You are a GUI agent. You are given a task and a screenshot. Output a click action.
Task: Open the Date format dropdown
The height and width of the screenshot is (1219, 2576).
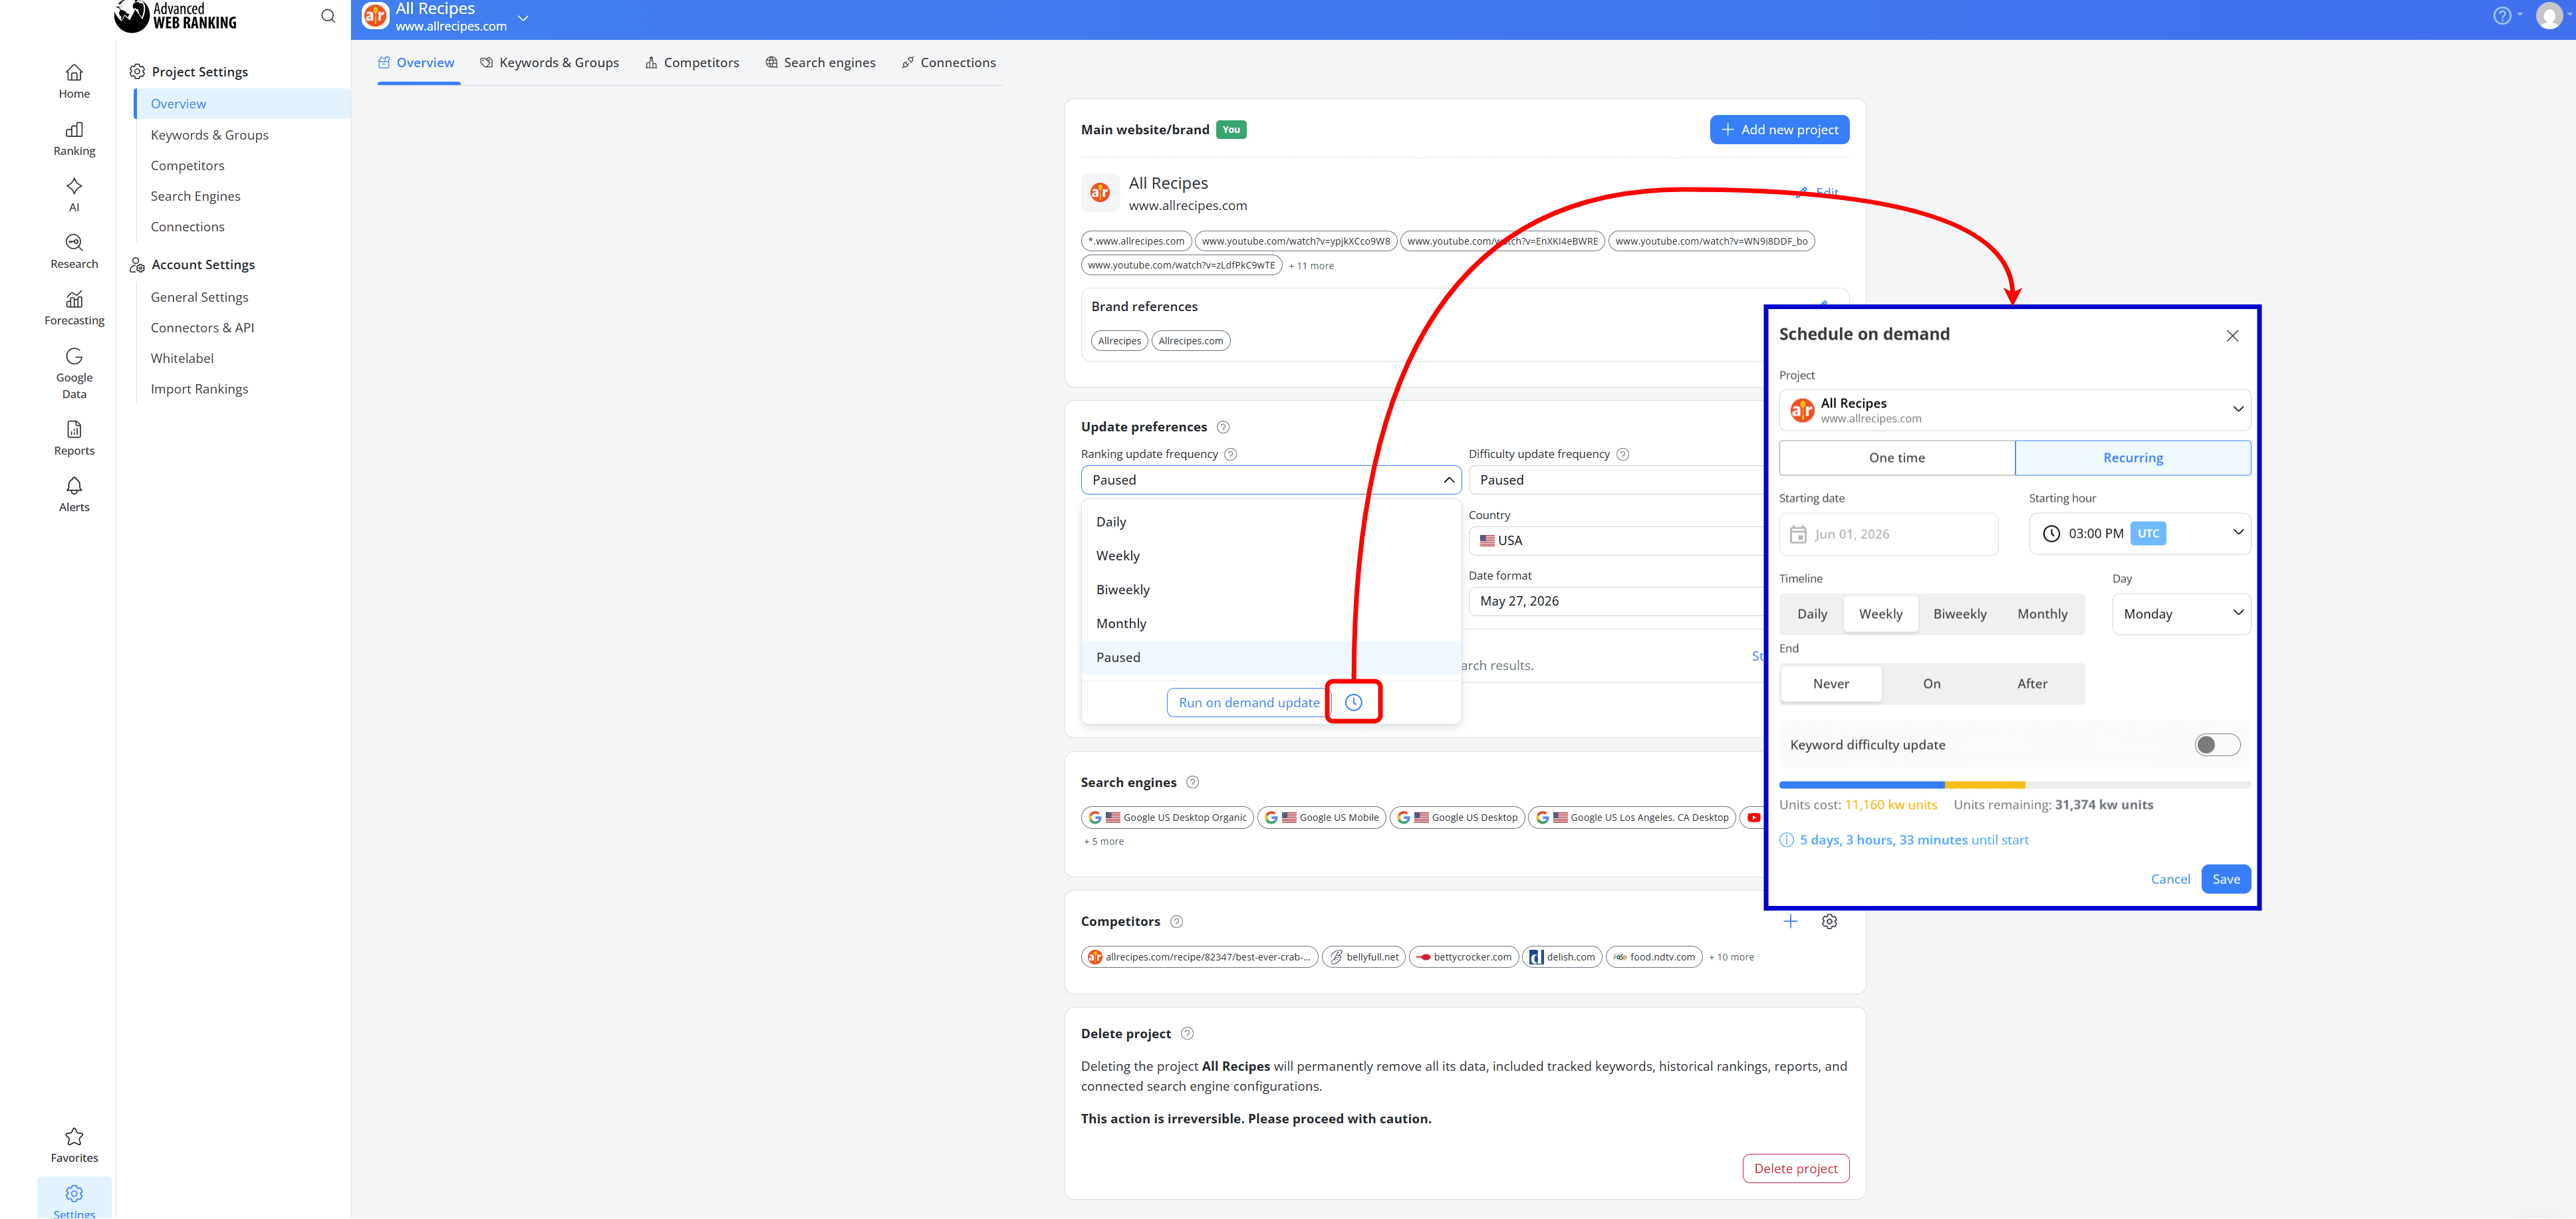coord(1616,602)
